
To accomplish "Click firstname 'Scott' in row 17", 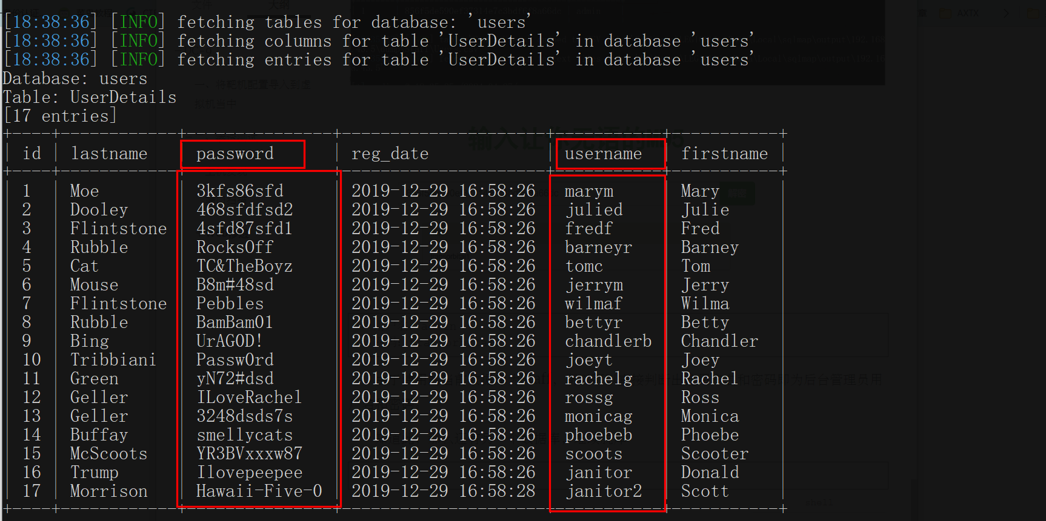I will click(x=705, y=491).
